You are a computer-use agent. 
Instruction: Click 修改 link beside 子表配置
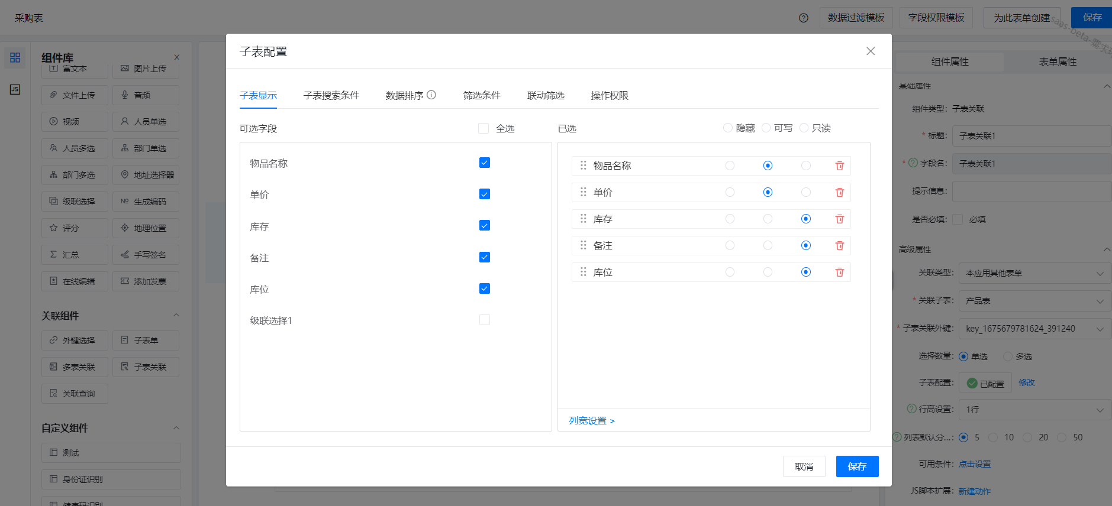point(1027,382)
